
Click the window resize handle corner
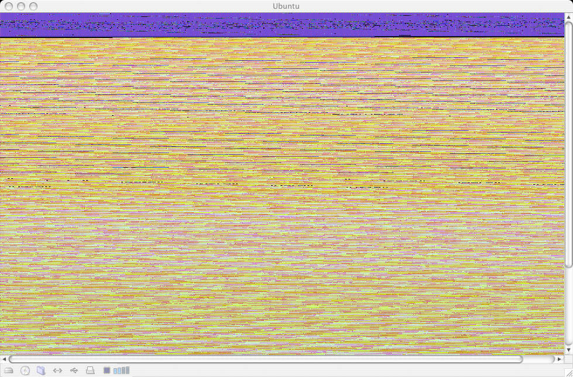(568, 372)
